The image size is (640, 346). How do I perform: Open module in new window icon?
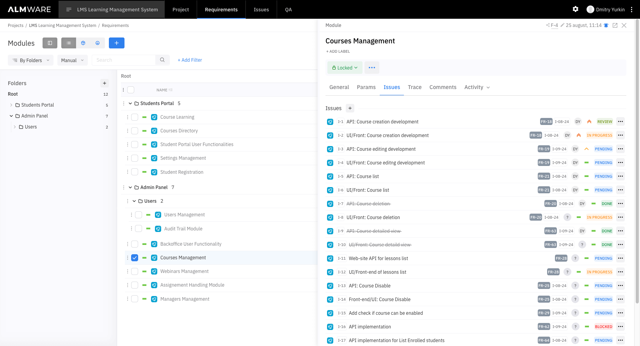615,25
